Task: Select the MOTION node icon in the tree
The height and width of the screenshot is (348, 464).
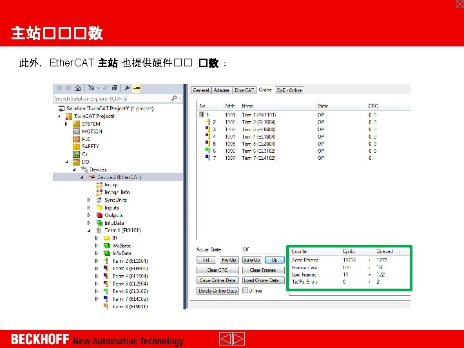Action: [x=76, y=131]
